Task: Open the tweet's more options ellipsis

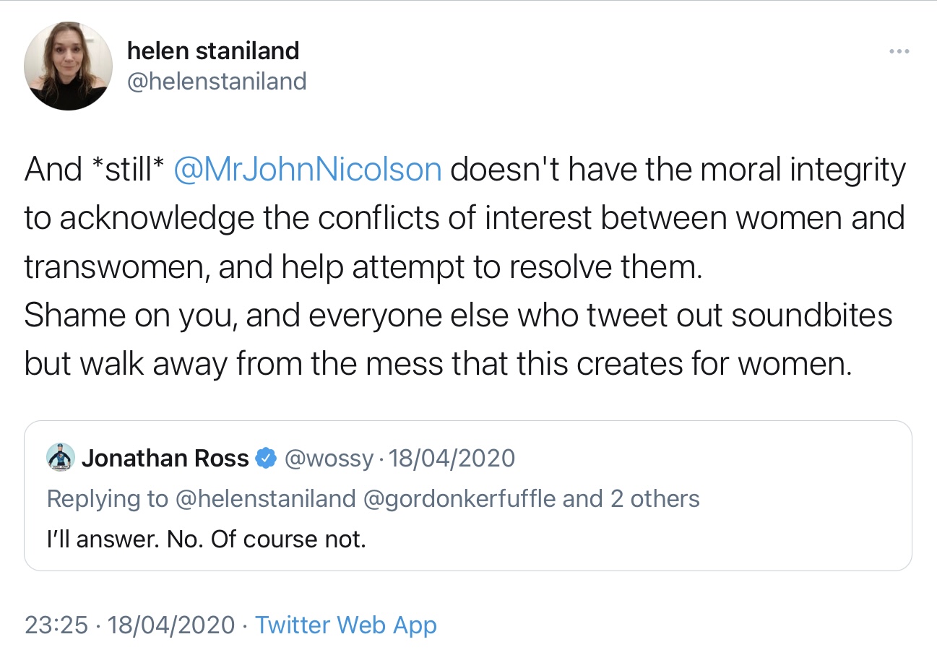Action: [x=899, y=51]
